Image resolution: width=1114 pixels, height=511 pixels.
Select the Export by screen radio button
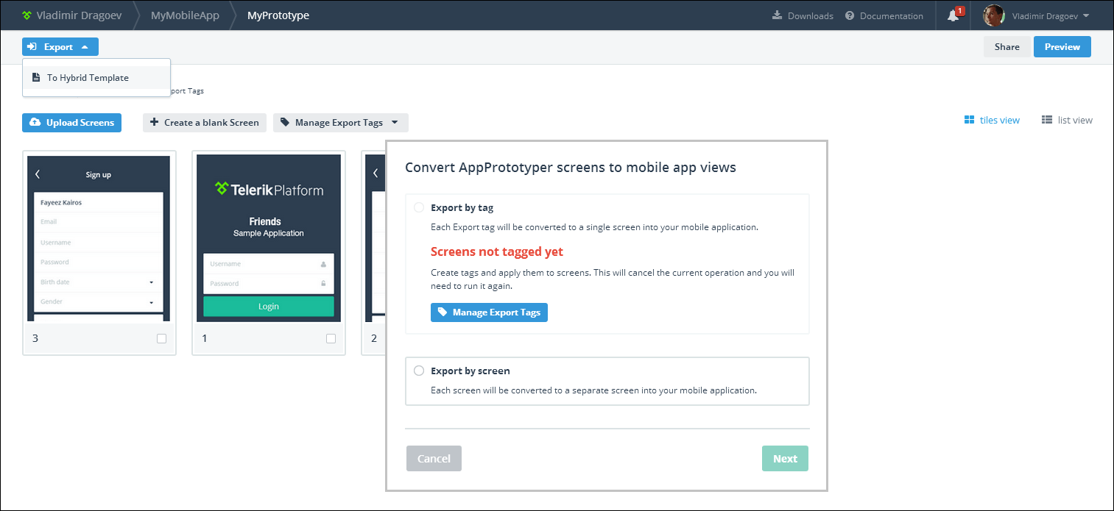pyautogui.click(x=418, y=371)
